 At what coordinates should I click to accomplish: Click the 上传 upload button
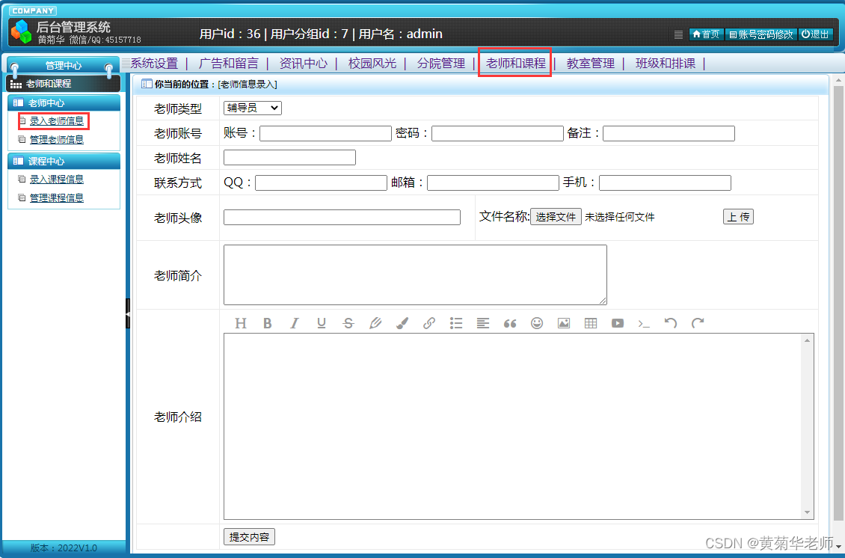[738, 217]
